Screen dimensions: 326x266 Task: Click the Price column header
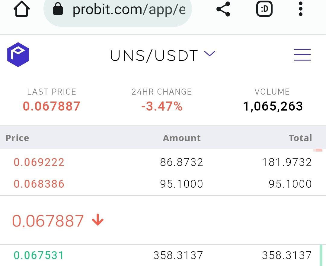(17, 138)
